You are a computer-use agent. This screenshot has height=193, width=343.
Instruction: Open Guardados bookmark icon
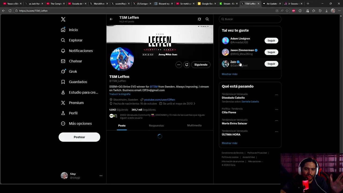tap(63, 82)
